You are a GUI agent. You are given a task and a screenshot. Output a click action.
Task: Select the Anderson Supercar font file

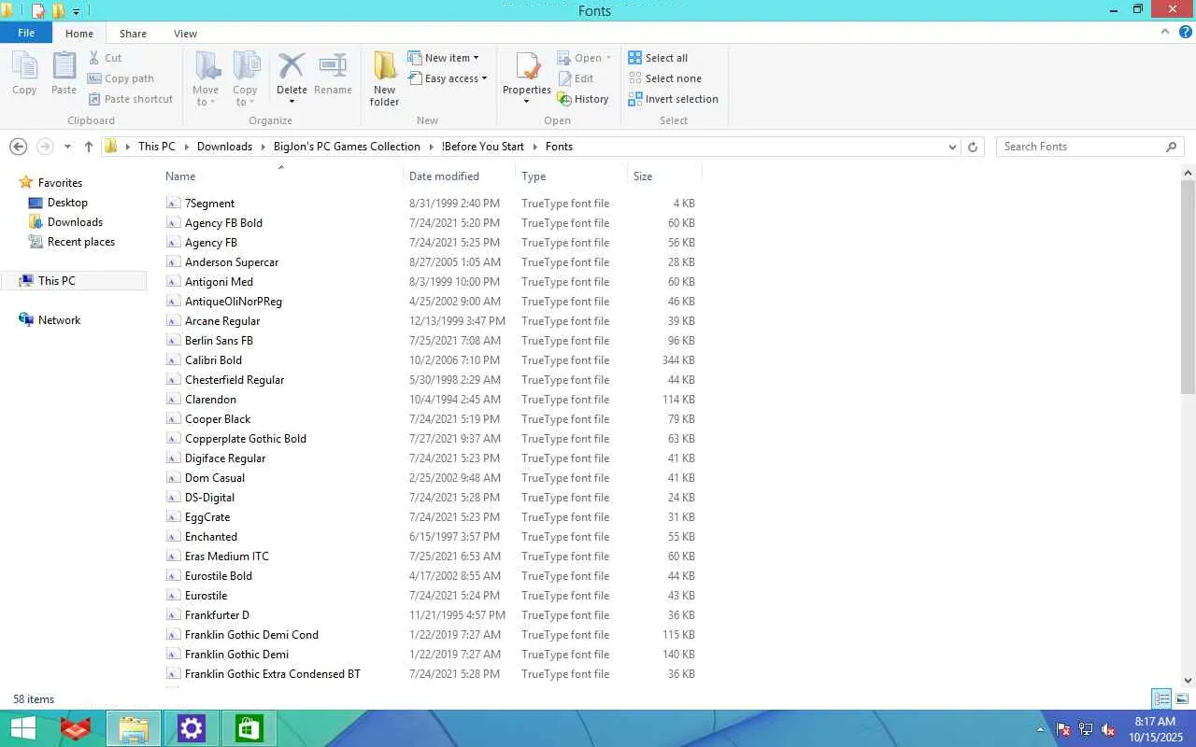coord(232,262)
